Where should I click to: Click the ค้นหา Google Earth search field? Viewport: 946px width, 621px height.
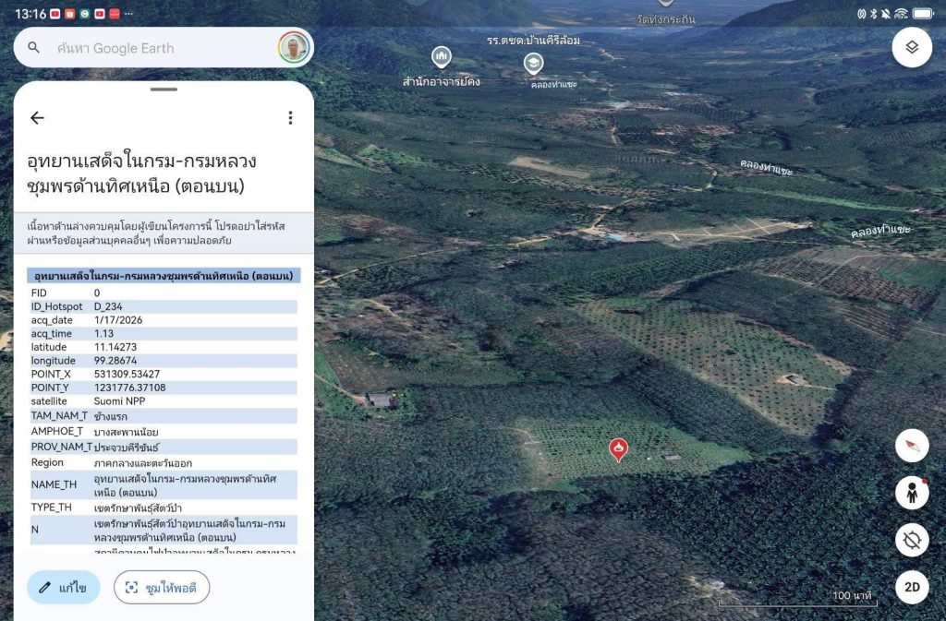point(157,48)
